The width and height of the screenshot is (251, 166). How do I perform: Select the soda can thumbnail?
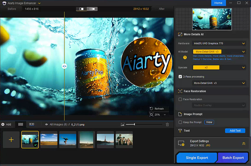[30, 140]
